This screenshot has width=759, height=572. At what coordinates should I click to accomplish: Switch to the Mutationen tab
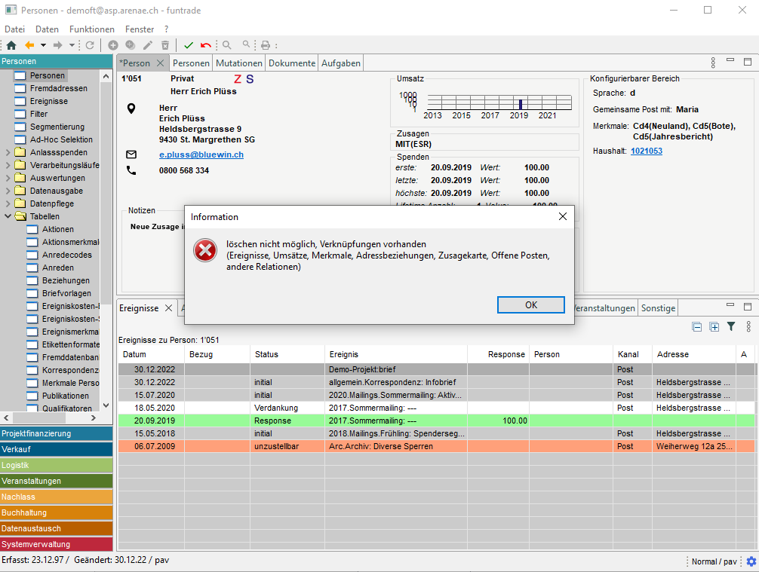pos(238,63)
